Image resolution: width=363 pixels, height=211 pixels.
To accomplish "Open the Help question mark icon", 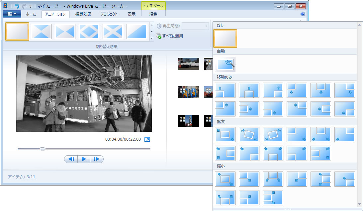I will point(303,14).
